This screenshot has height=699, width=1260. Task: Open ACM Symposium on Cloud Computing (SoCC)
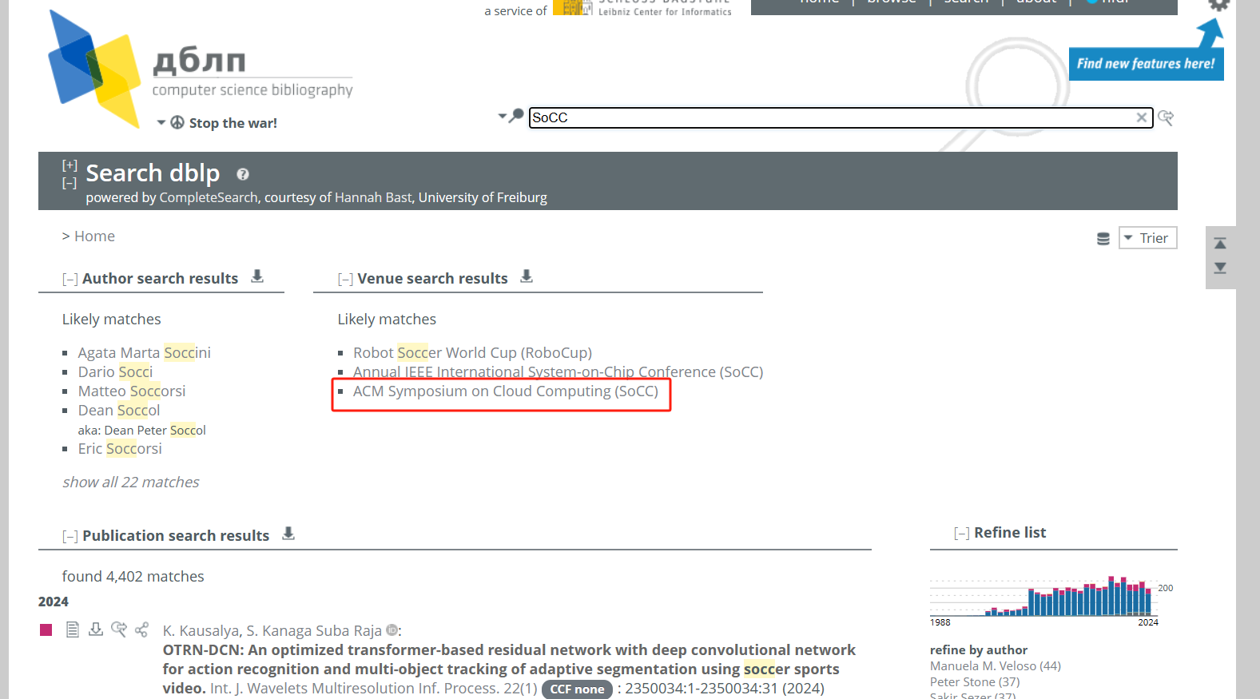pyautogui.click(x=506, y=391)
